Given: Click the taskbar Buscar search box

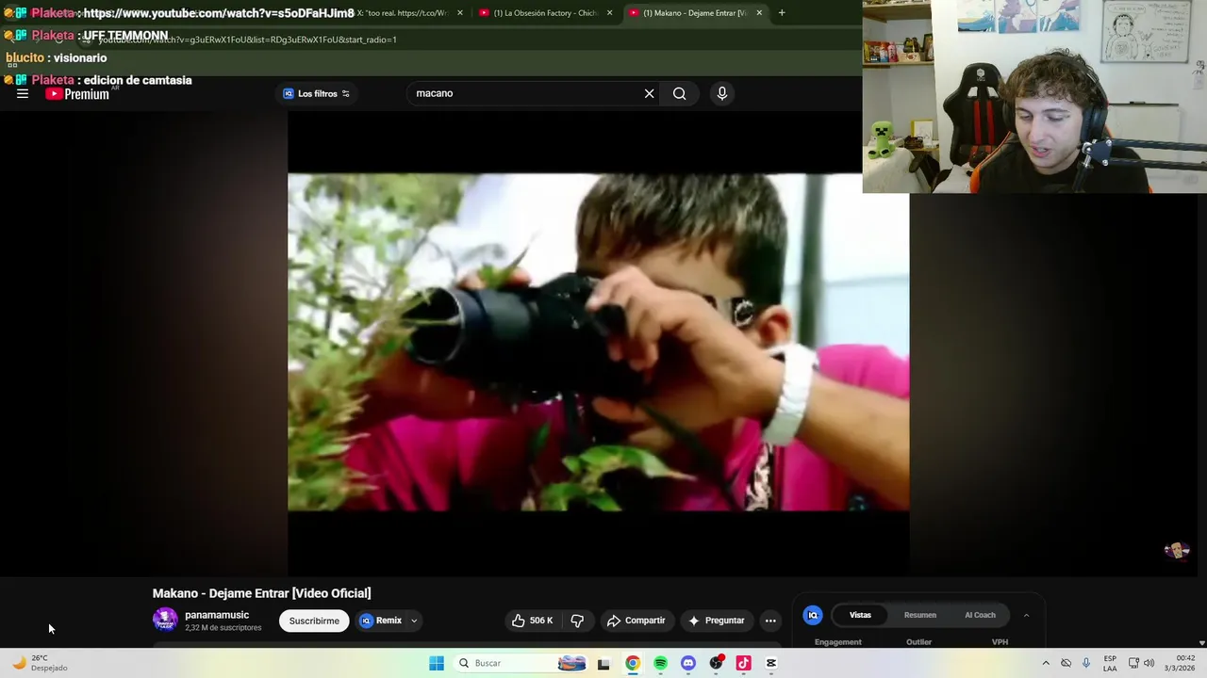Looking at the screenshot, I should [x=521, y=663].
